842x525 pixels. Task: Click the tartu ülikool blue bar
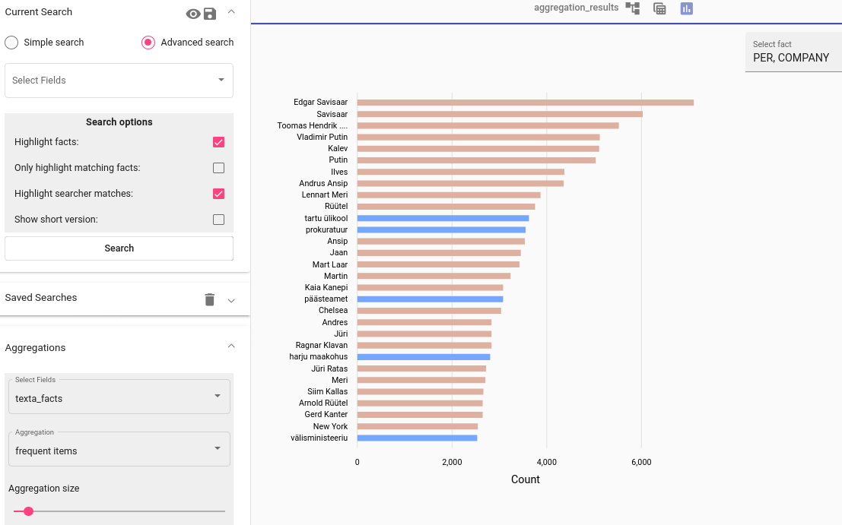tap(443, 218)
